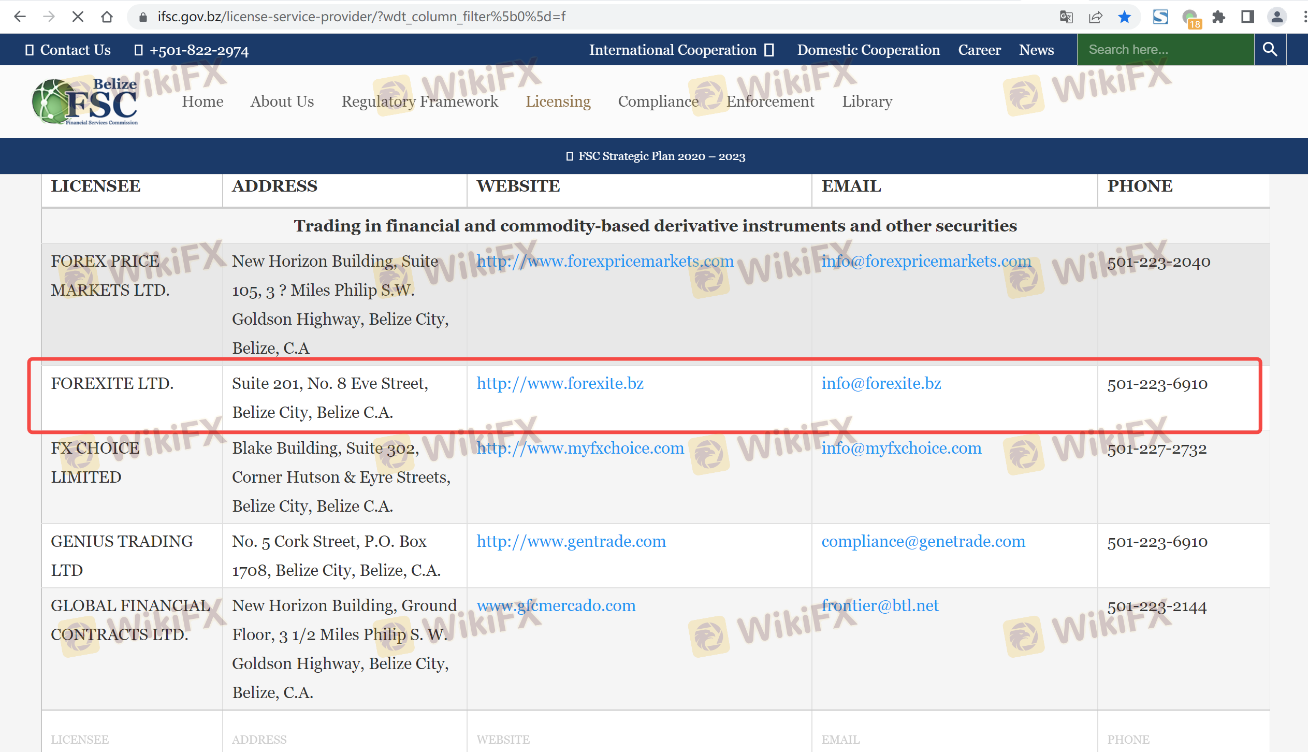Click the search magnifier button
This screenshot has width=1308, height=752.
(x=1270, y=50)
